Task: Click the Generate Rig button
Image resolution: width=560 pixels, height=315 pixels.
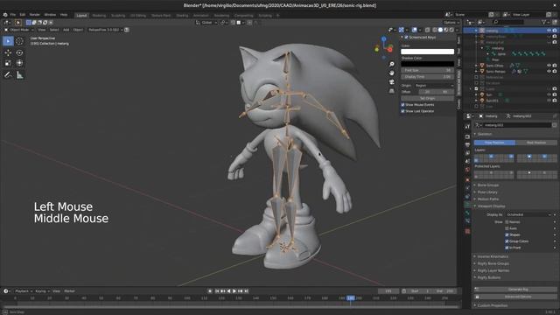Action: pos(515,290)
